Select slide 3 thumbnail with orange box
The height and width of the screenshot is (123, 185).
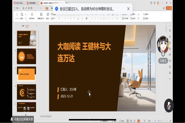pos(27,74)
